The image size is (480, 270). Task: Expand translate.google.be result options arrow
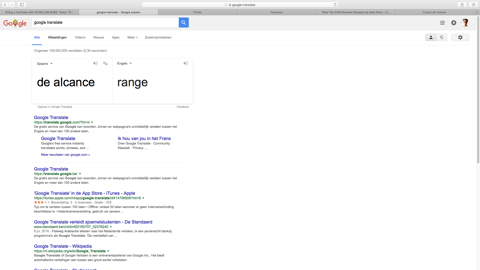pos(80,174)
